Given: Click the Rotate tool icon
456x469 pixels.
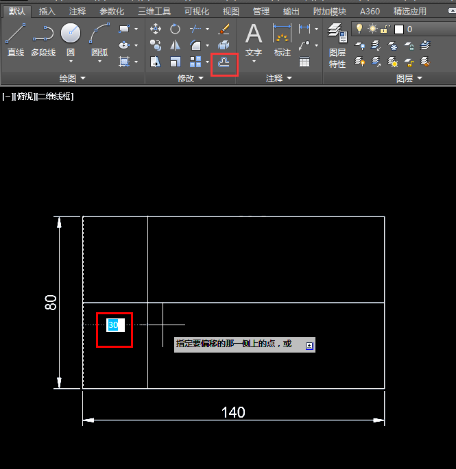Looking at the screenshot, I should pos(175,29).
